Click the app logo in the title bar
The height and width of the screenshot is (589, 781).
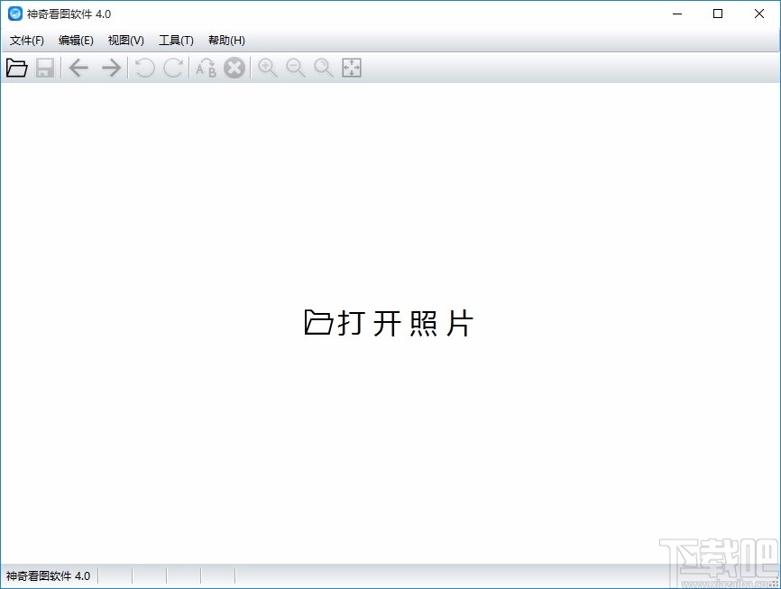[x=13, y=14]
